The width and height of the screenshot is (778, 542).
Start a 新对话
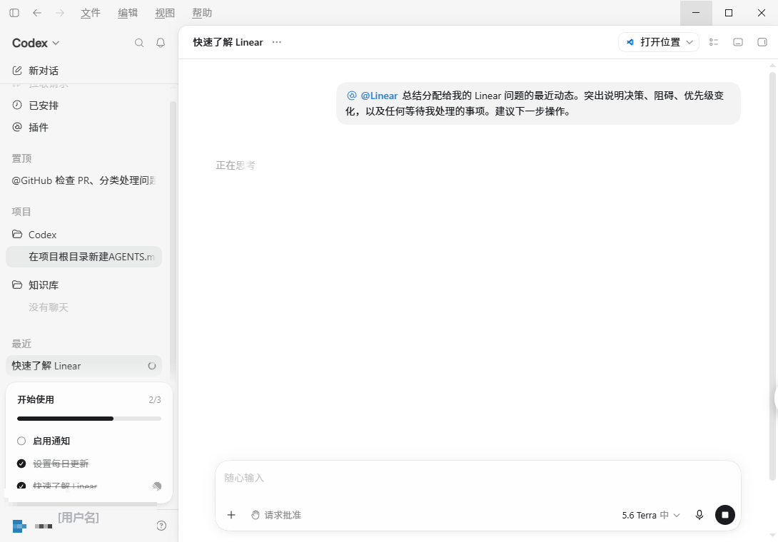tap(84, 71)
